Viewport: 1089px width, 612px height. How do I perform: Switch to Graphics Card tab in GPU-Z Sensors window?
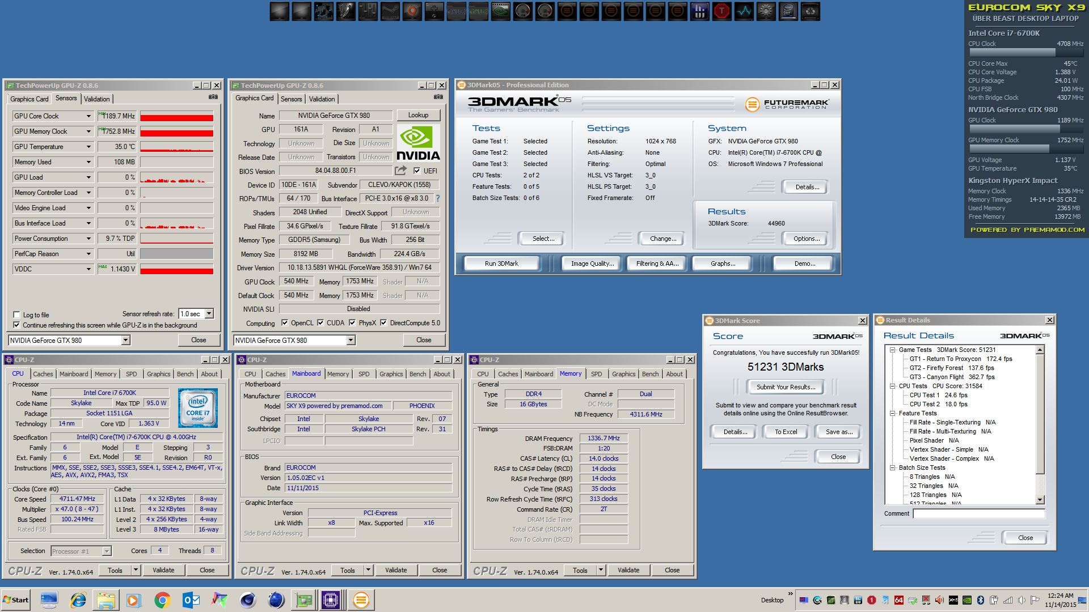pos(29,99)
